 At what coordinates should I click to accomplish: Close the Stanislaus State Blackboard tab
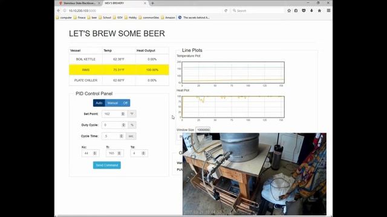point(99,3)
